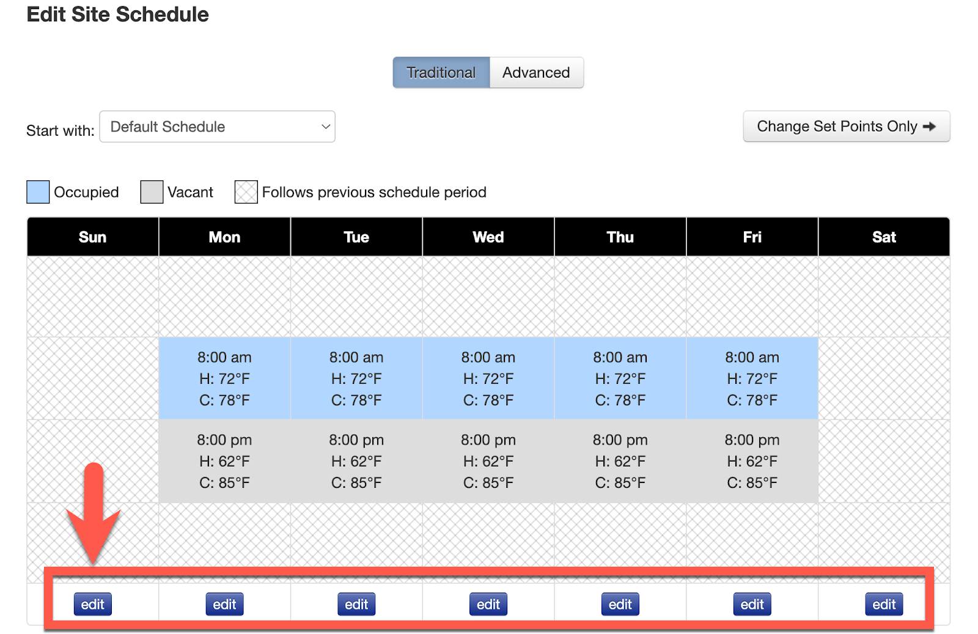Click the edit button under Sun

point(93,604)
